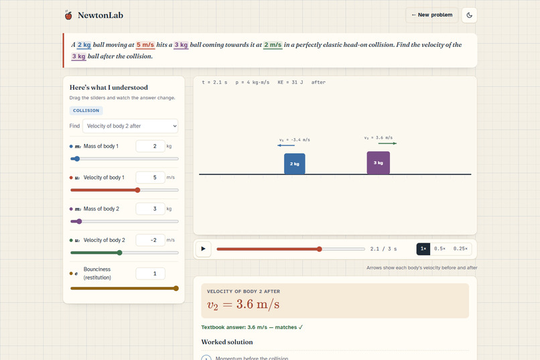Click the highlighted 5 m/s in problem

[x=145, y=45]
